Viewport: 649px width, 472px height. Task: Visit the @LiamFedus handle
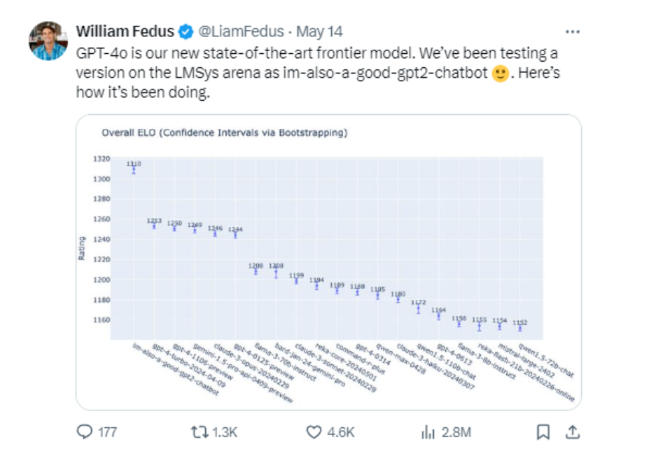pos(241,32)
